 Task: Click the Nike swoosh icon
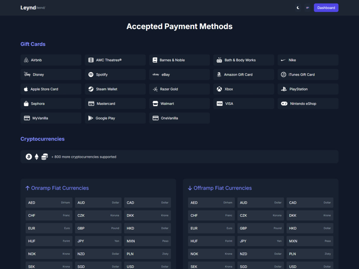coord(283,60)
